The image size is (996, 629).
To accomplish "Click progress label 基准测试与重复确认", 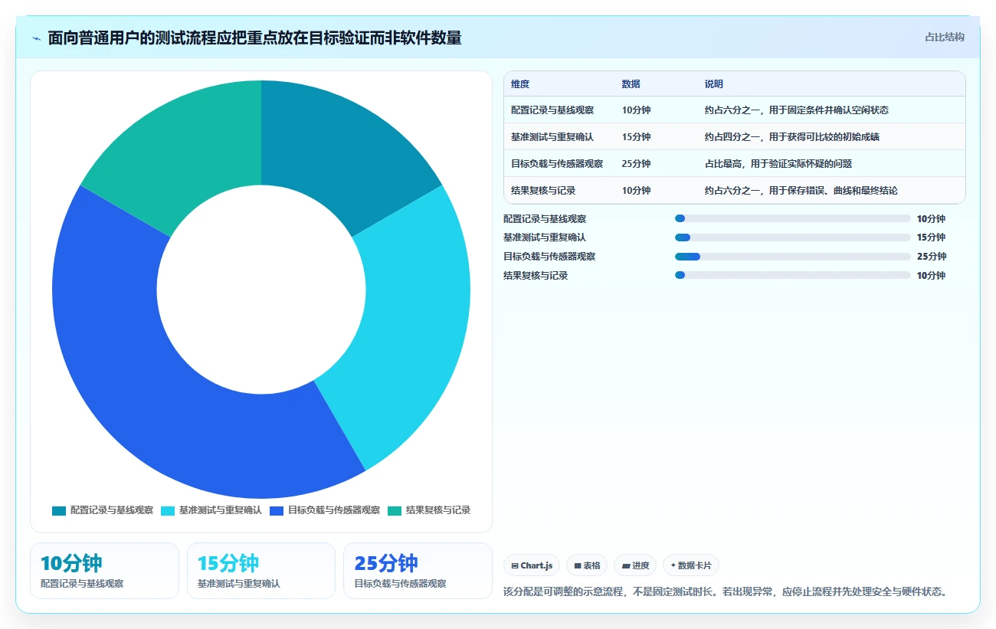I will (545, 238).
